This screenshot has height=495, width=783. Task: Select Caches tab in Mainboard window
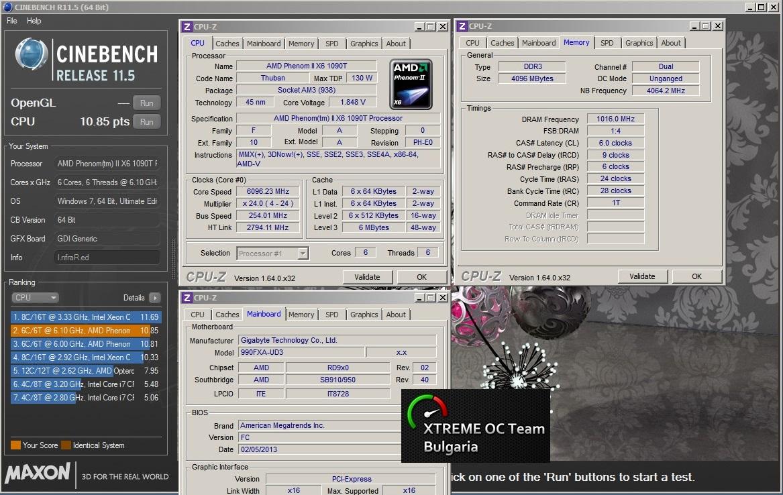coord(227,315)
